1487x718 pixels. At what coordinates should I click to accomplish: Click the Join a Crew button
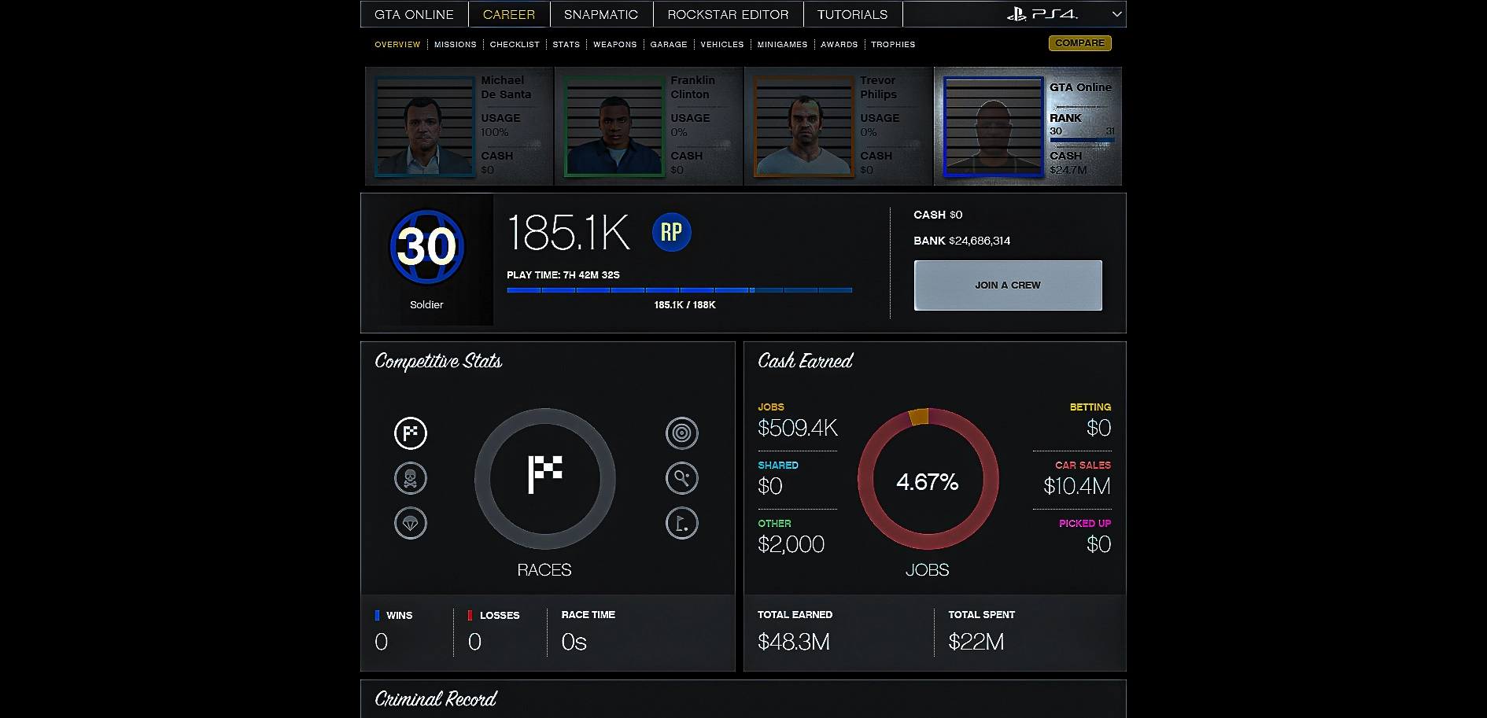coord(1007,285)
